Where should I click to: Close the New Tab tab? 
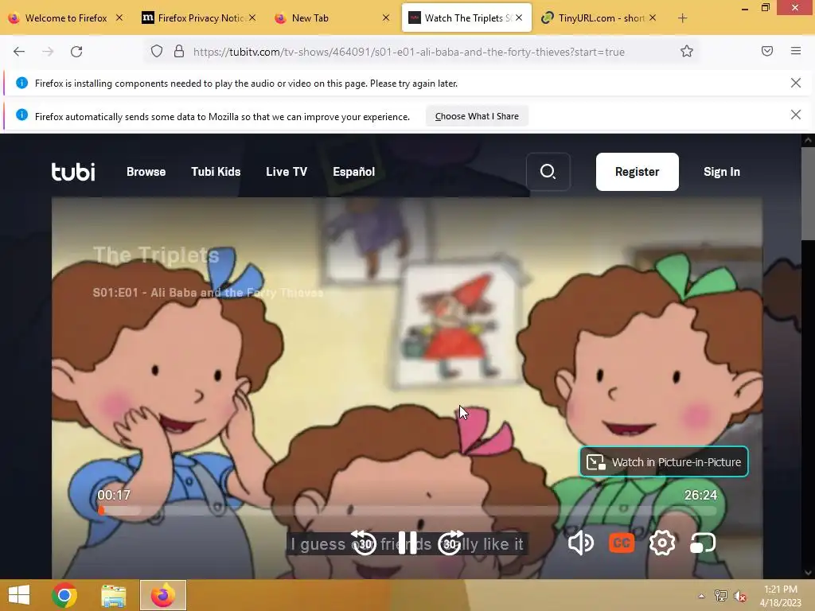pyautogui.click(x=386, y=18)
